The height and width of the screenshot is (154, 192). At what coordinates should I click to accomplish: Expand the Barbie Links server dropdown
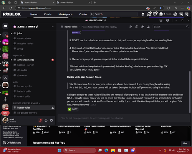click(53, 27)
